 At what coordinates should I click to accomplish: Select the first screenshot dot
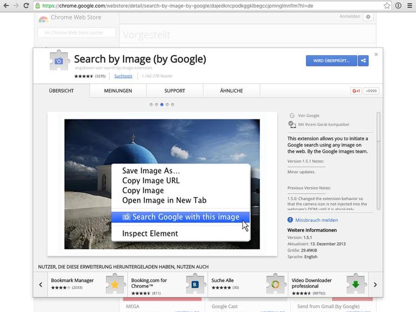(x=151, y=104)
